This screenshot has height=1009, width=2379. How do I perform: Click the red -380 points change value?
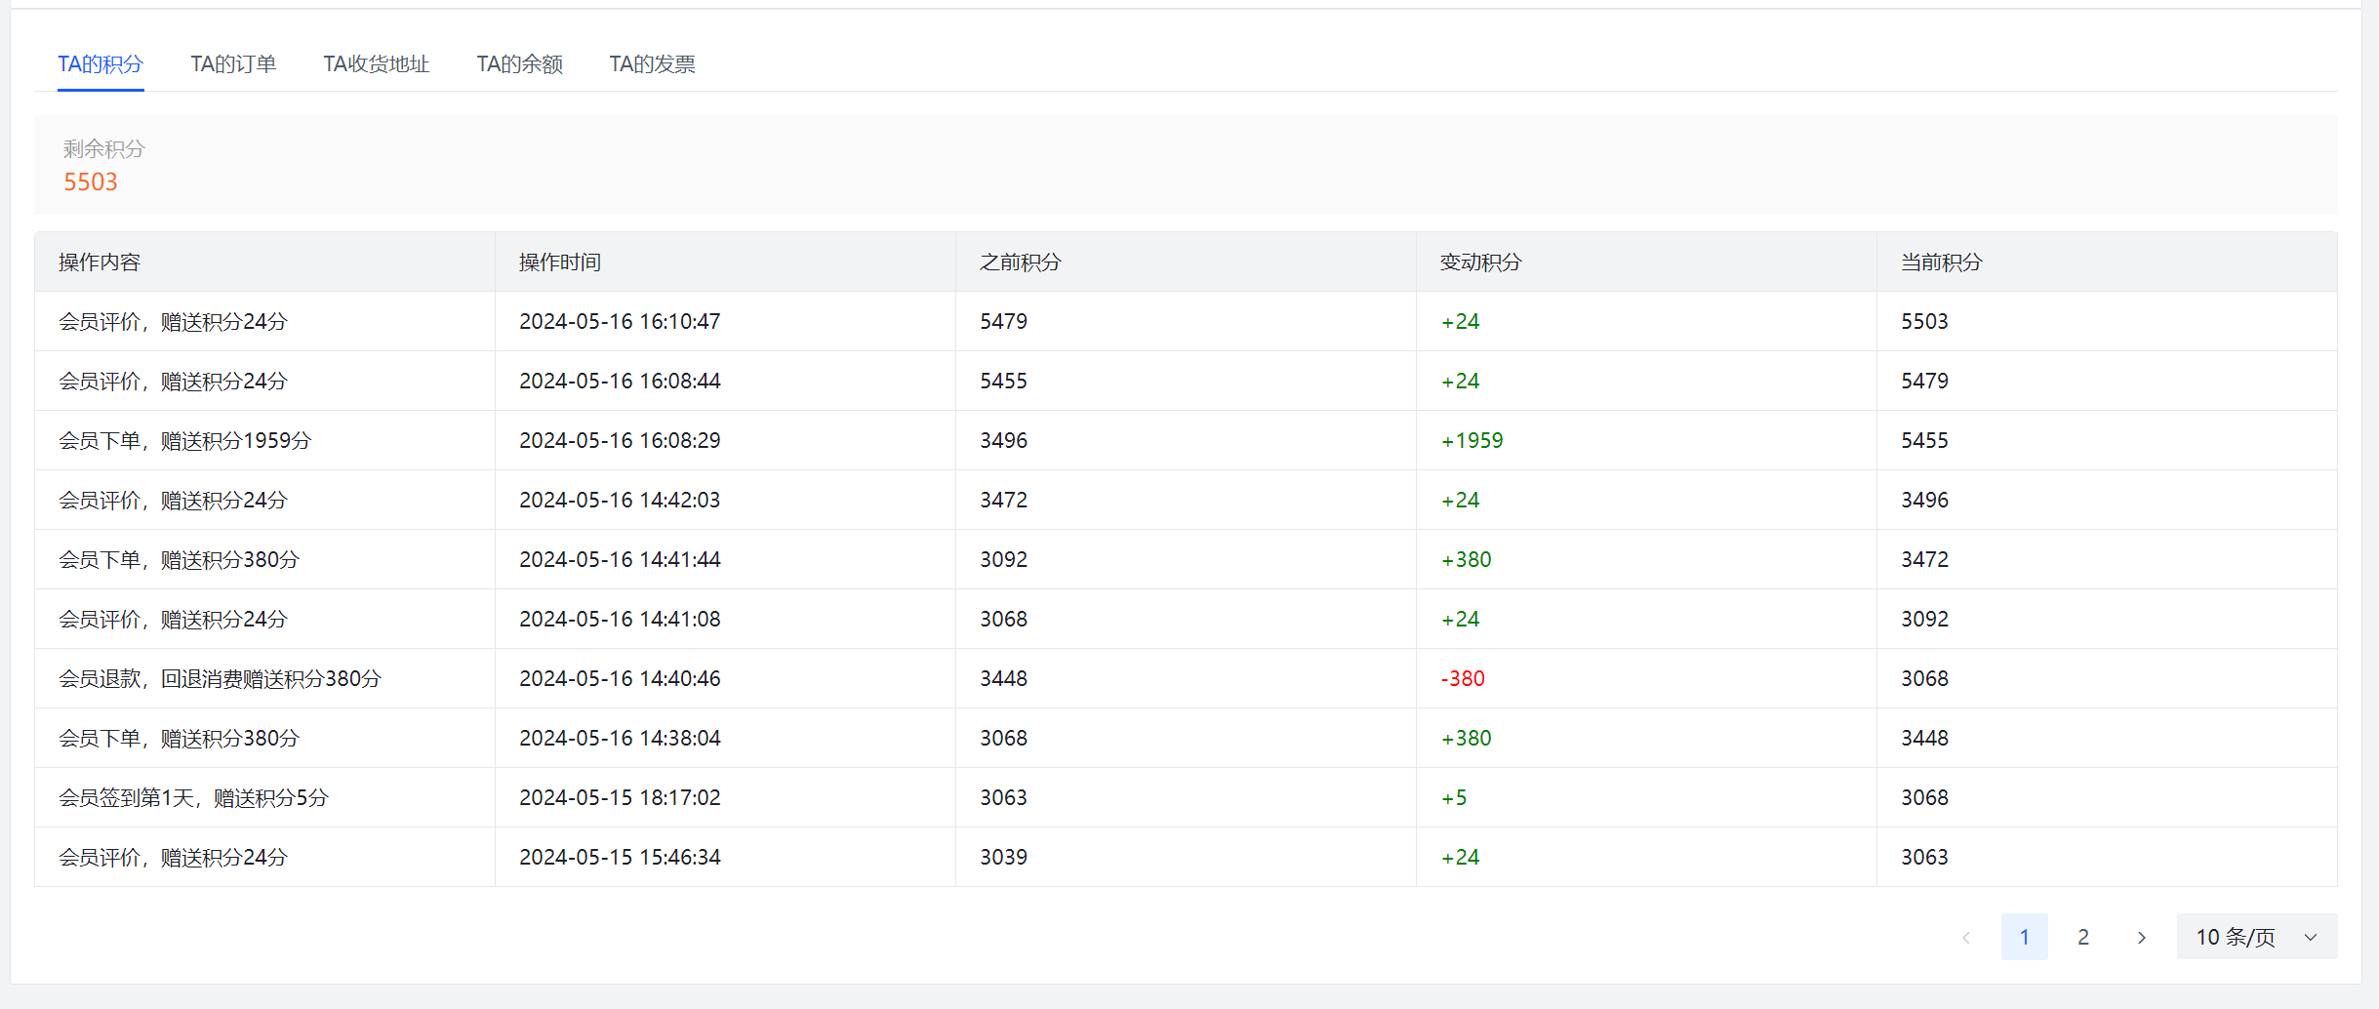pos(1463,678)
